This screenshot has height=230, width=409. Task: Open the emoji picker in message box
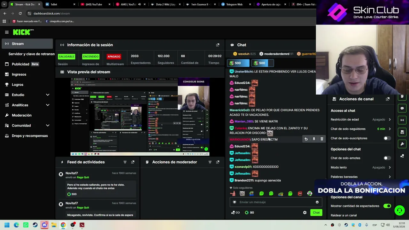point(317,202)
